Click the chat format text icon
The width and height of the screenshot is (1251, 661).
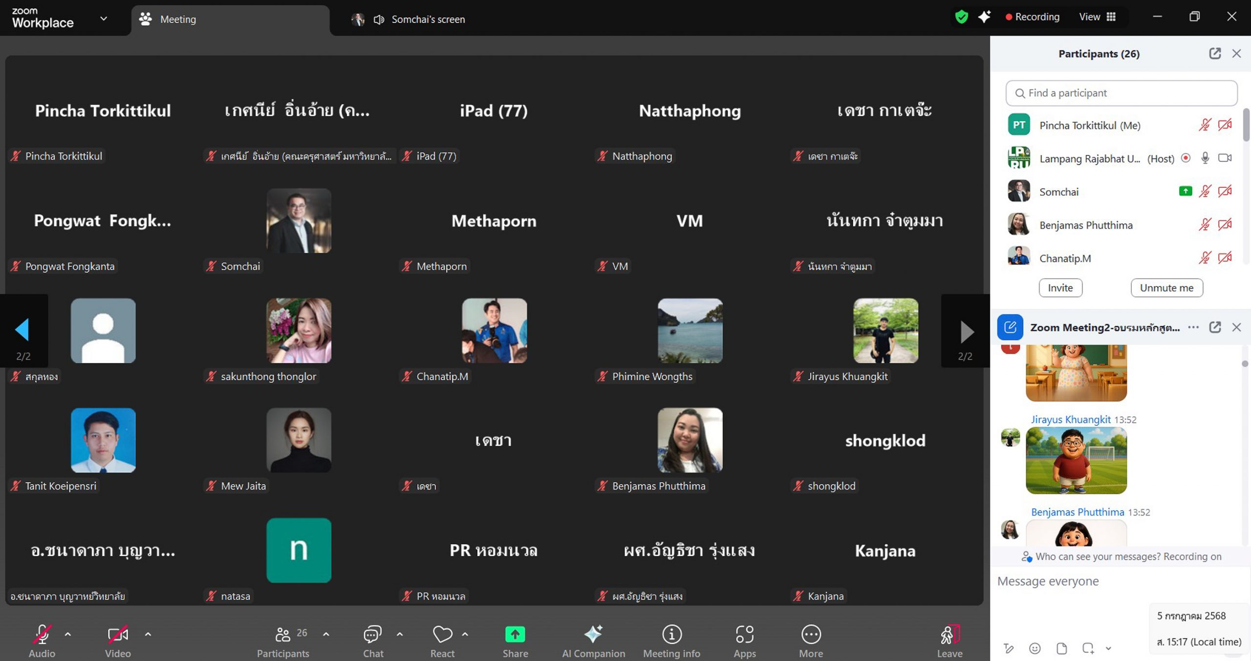pyautogui.click(x=1009, y=648)
